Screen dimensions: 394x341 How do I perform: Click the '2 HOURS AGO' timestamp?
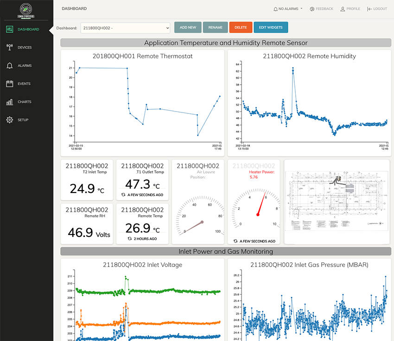click(145, 239)
